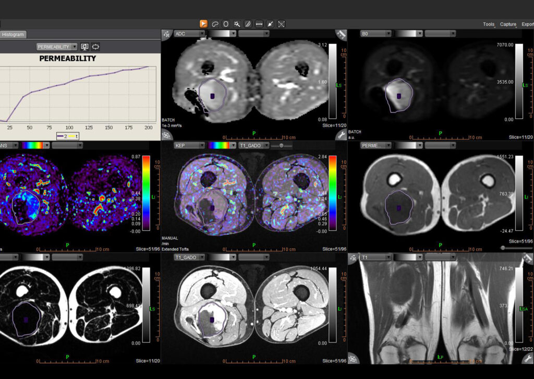Select the orange pointer tool
The width and height of the screenshot is (534, 379).
[x=203, y=23]
